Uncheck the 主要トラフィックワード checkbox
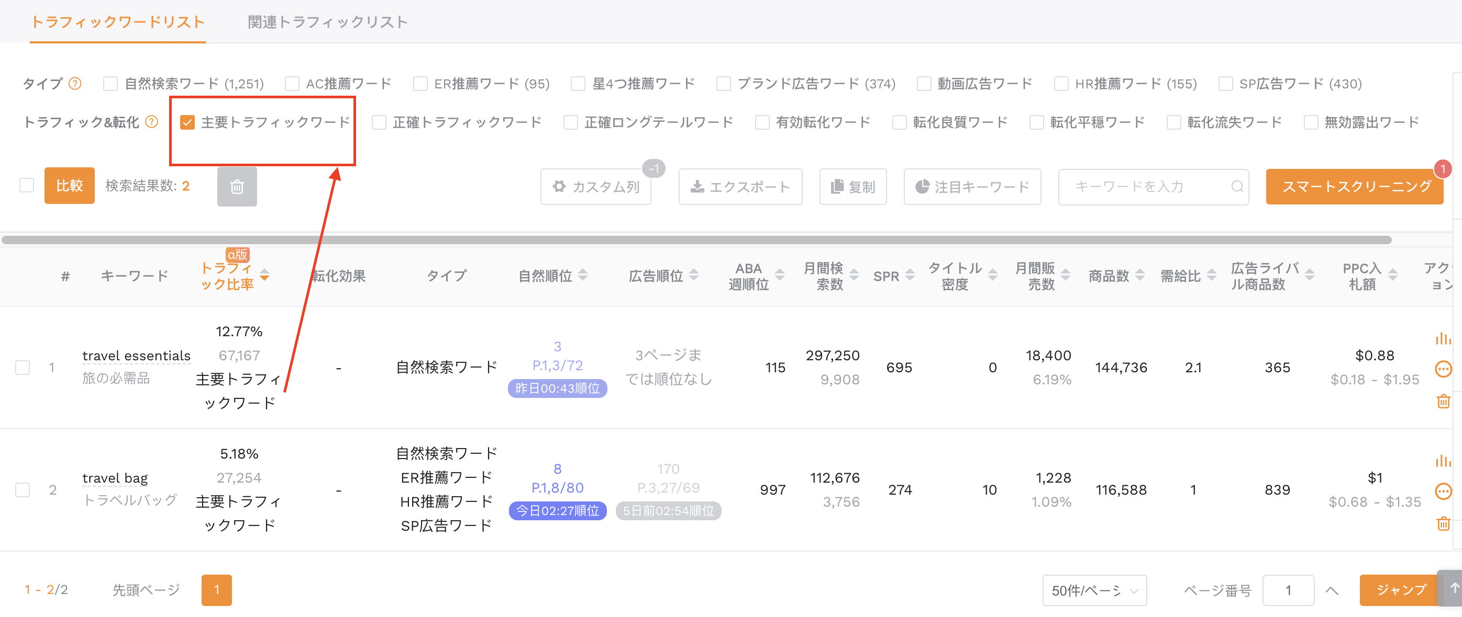 point(187,122)
